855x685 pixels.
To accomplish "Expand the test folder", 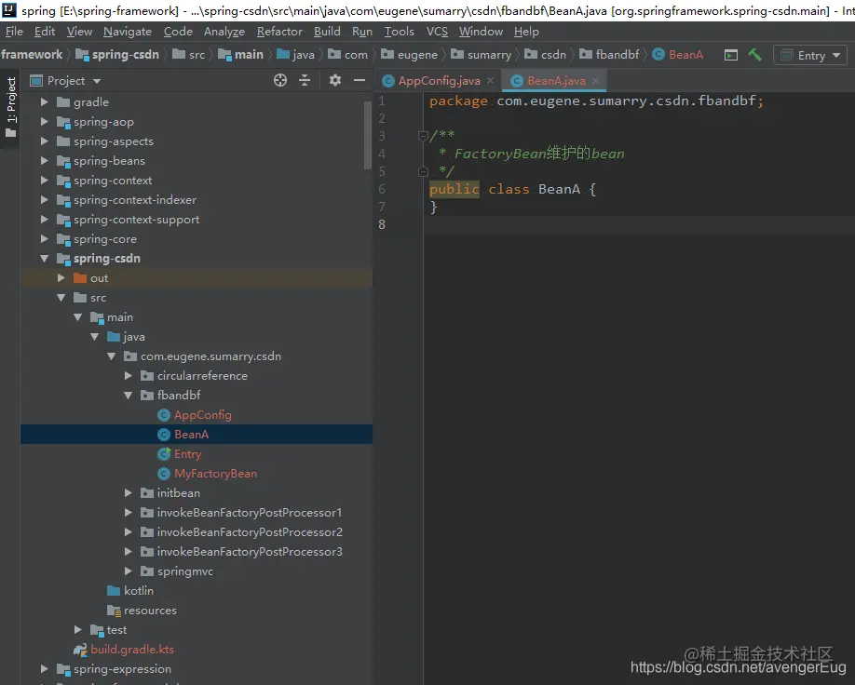I will pos(78,630).
